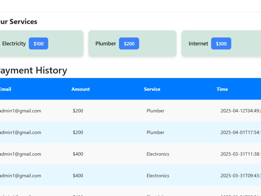
Task: Click email in 2025-04-12 payment row
Action: [20, 111]
